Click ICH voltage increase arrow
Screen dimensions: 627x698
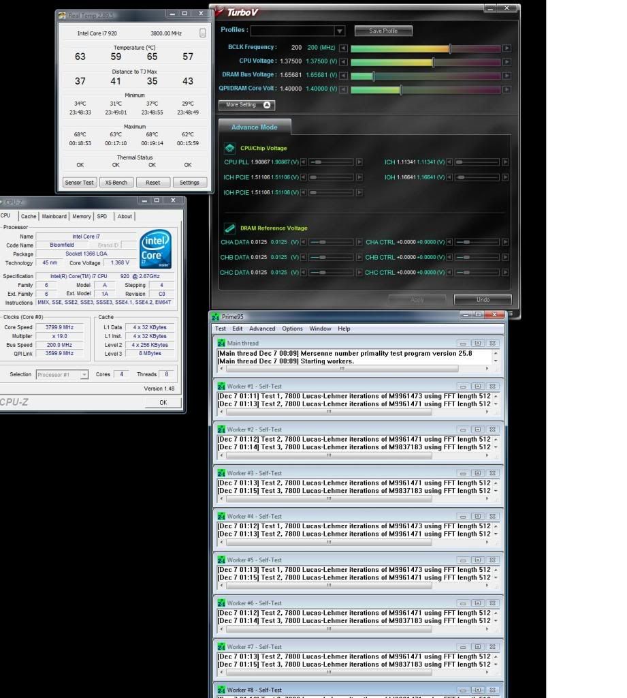coord(505,162)
